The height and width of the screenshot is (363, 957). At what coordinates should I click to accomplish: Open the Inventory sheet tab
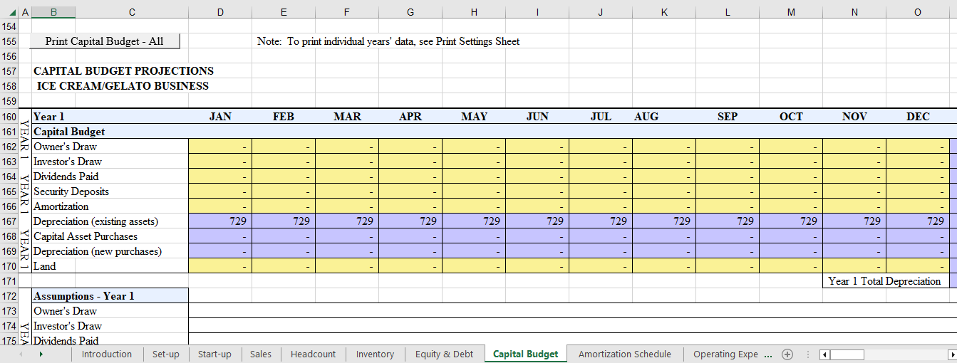(375, 354)
